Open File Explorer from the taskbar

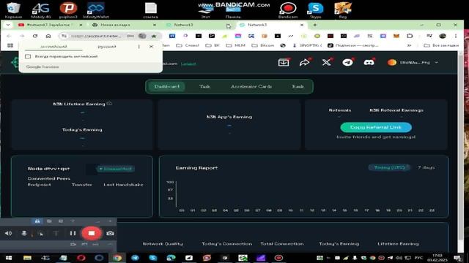pyautogui.click(x=27, y=258)
